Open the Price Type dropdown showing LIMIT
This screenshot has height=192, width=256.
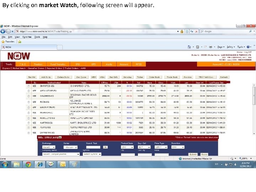(x=161, y=147)
